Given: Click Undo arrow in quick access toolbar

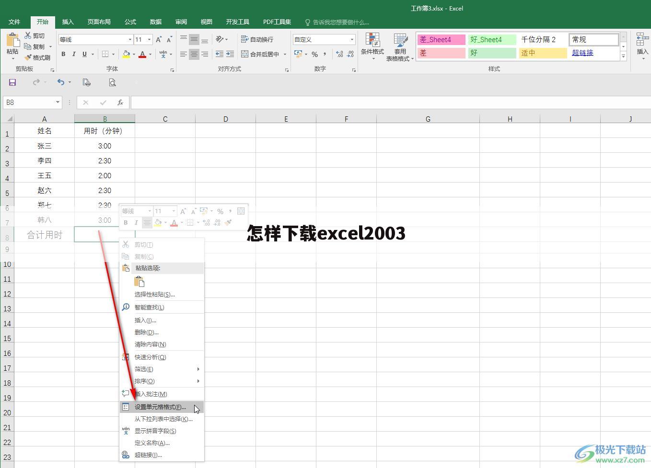Looking at the screenshot, I should tap(60, 82).
